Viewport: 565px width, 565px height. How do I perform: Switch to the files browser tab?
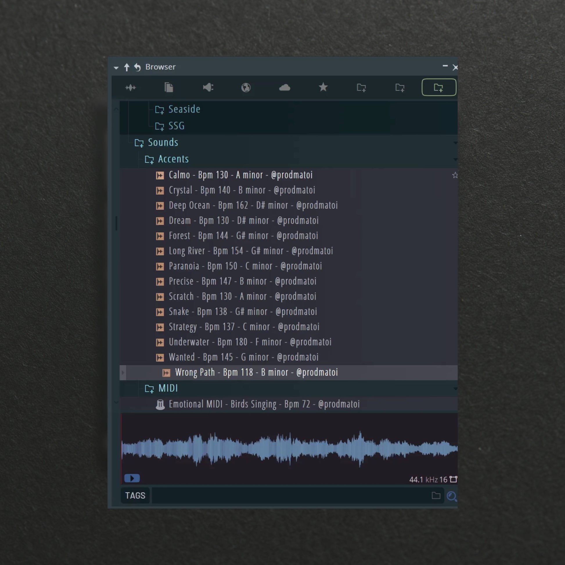(x=169, y=87)
